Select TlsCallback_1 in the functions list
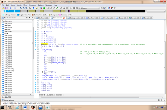Viewport: 167px width, 110px height. point(9,69)
